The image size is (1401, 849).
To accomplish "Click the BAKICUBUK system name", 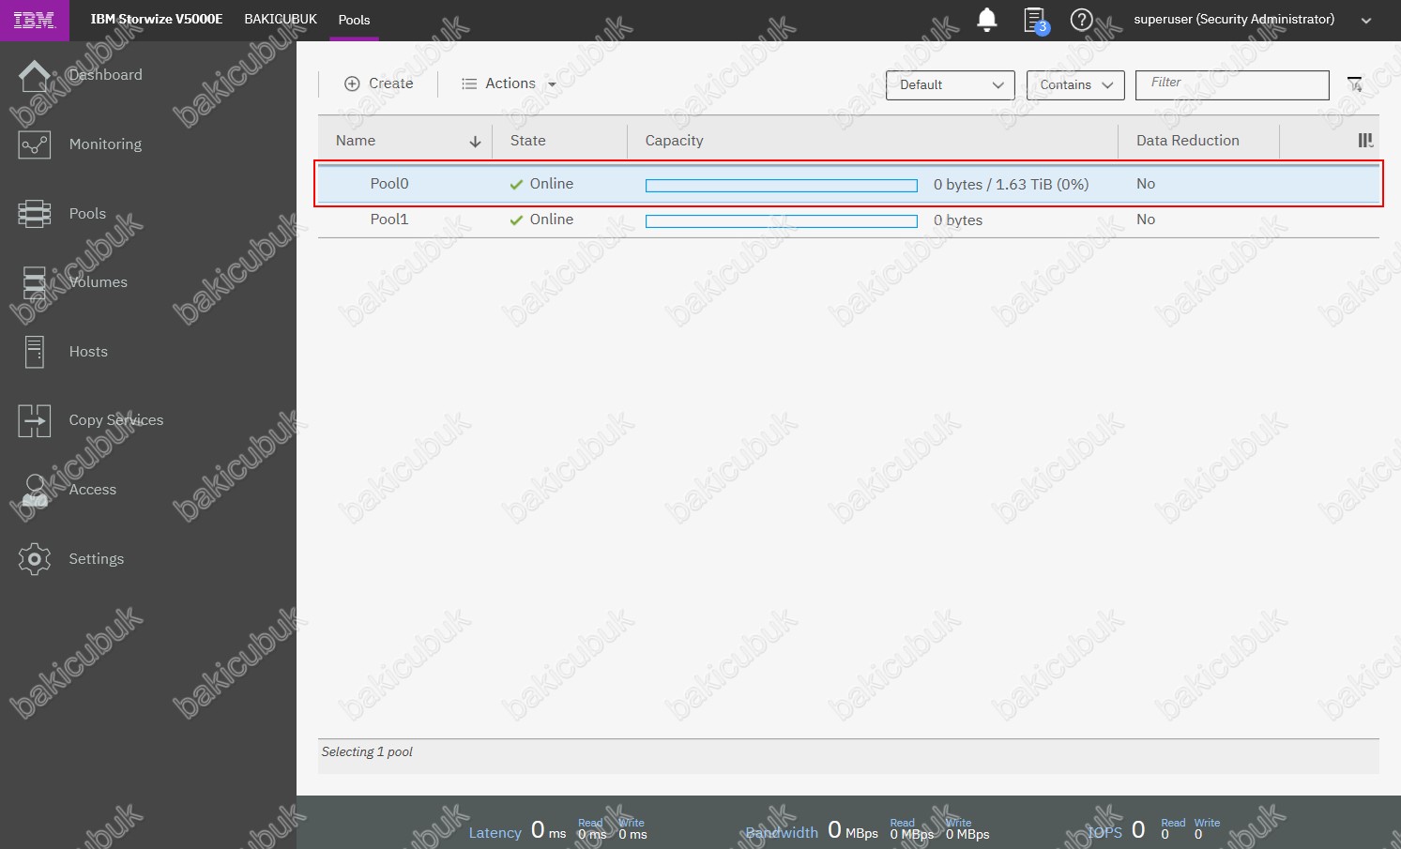I will pos(281,19).
